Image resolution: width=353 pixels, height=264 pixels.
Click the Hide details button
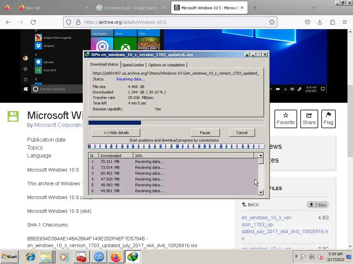(116, 133)
